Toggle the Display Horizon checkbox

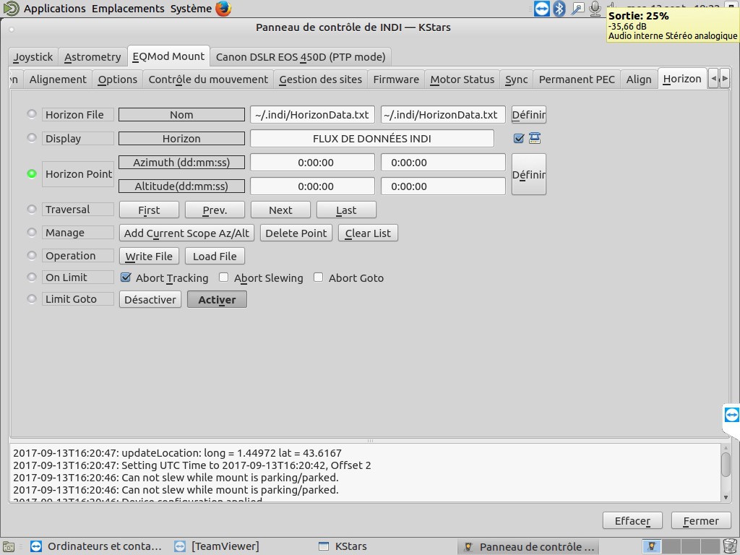pyautogui.click(x=519, y=138)
